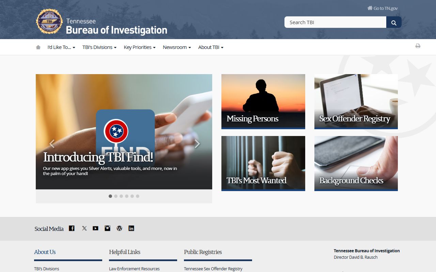The height and width of the screenshot is (272, 436).
Task: Open the Newsroom dropdown menu
Action: [177, 47]
